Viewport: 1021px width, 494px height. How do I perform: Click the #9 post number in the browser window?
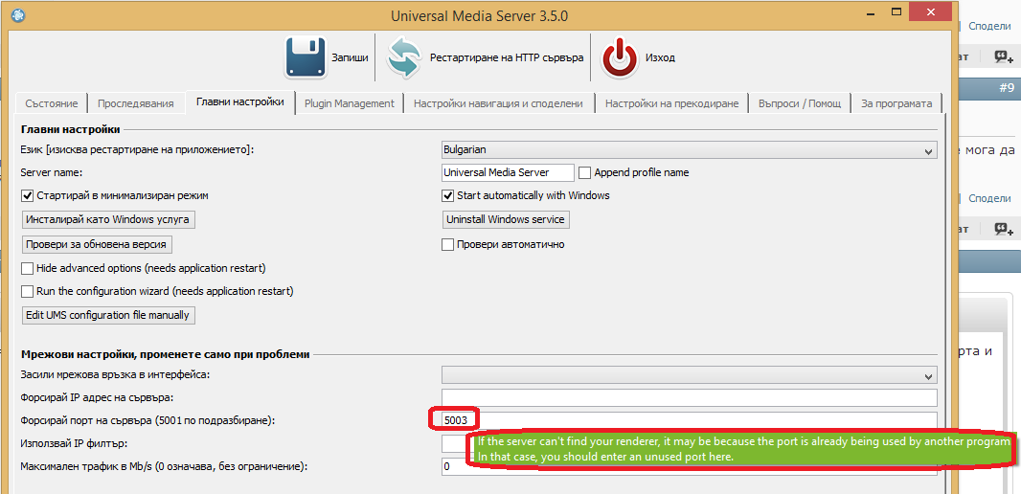1006,88
